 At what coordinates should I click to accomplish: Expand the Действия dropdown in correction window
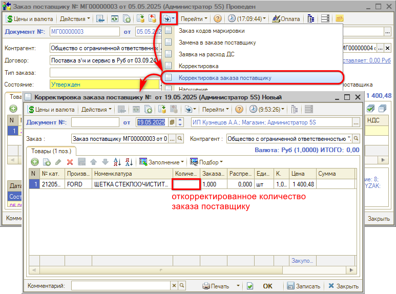96,109
